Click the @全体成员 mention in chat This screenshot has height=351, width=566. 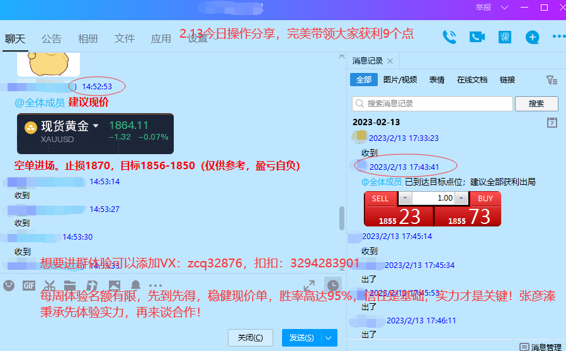coord(39,103)
